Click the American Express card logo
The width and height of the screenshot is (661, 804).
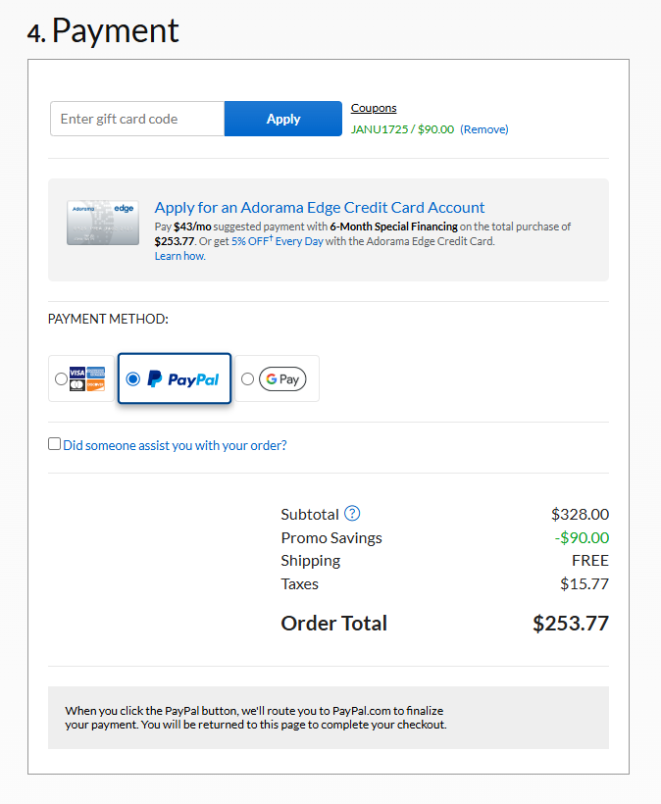pos(95,373)
